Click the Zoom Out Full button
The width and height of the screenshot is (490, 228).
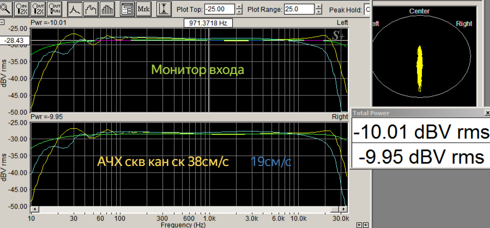tap(55, 9)
